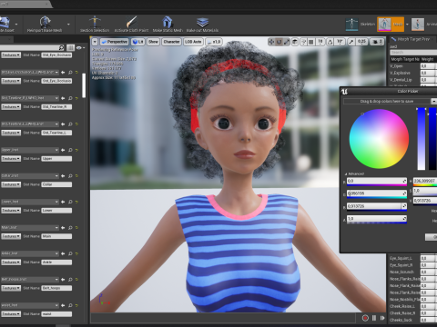The height and width of the screenshot is (327, 437).
Task: Open the property matrix grid view
Action: click(70, 47)
